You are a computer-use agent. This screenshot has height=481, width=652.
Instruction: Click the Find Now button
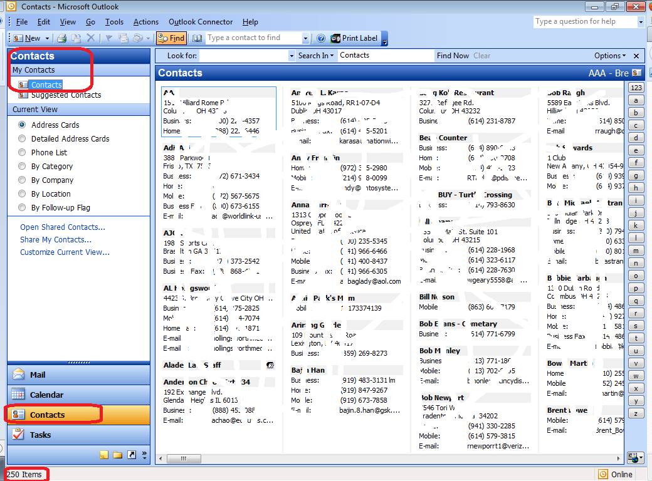453,56
